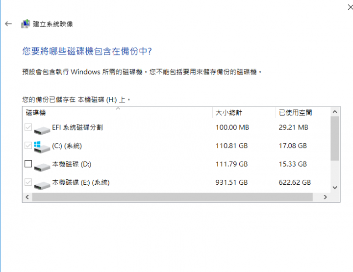Toggle the EFI system partition checkbox
This screenshot has width=353, height=272.
pos(28,127)
